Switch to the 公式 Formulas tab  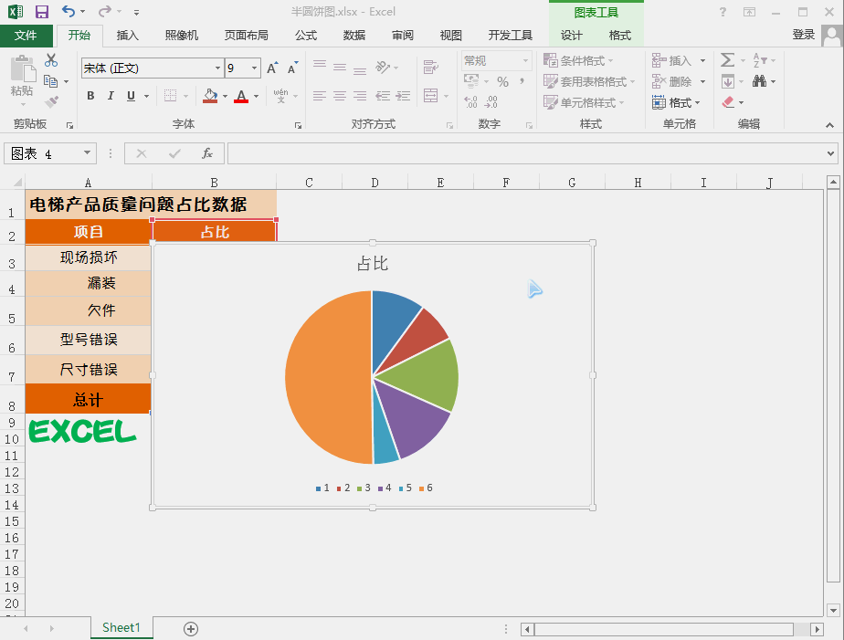coord(306,36)
